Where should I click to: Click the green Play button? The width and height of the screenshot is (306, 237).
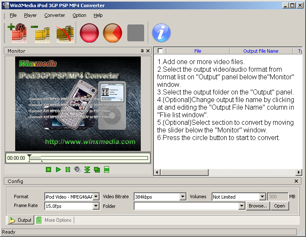58,170
